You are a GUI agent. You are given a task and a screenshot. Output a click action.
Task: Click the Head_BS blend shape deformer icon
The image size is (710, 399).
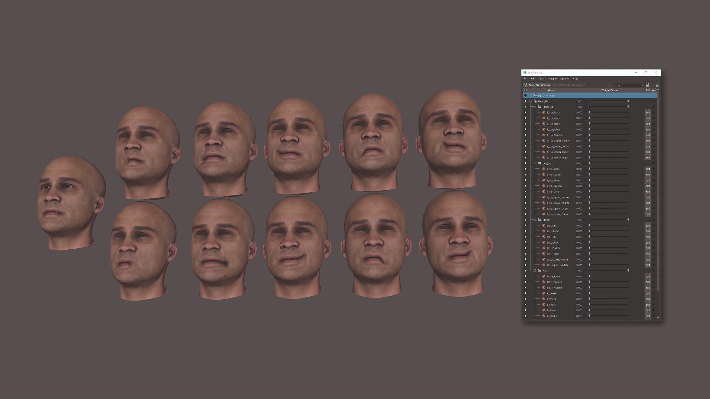pos(535,101)
